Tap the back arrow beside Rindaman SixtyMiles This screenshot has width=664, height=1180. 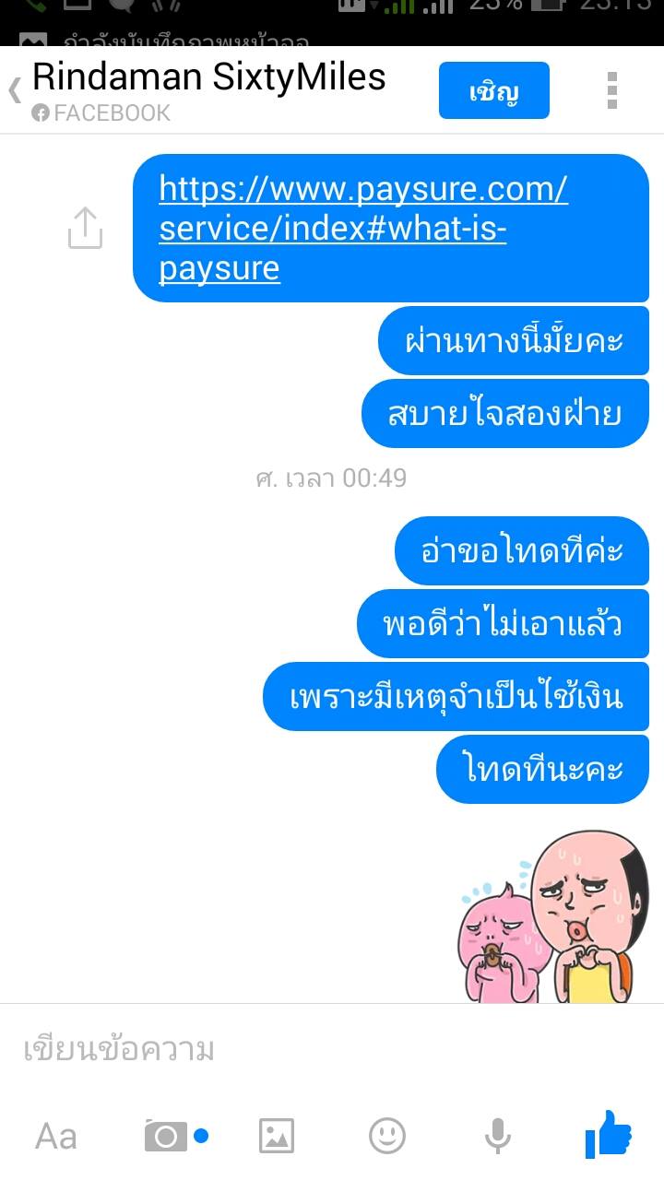pos(14,89)
